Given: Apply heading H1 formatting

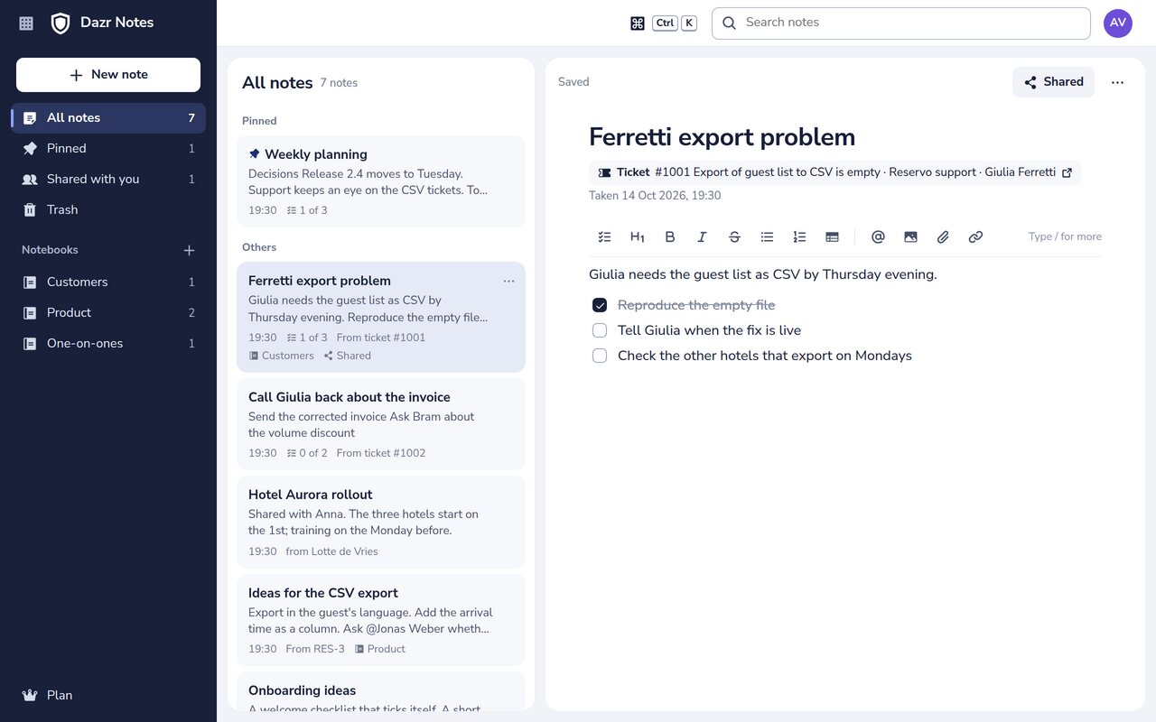Looking at the screenshot, I should tap(638, 236).
